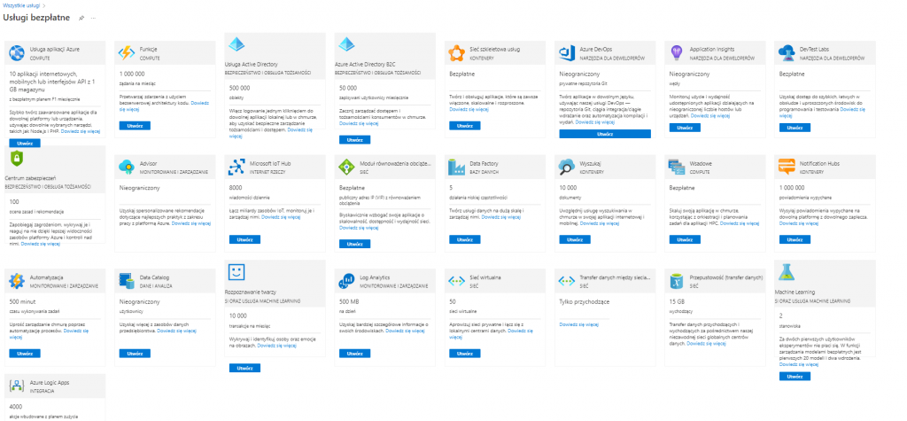Click the Advisor cloud icon
Image resolution: width=907 pixels, height=421 pixels.
(x=126, y=168)
